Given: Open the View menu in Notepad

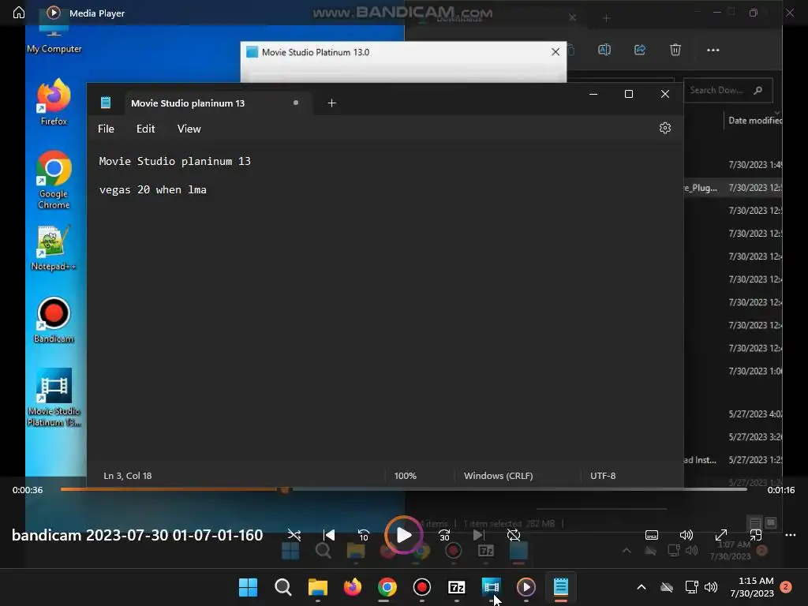Looking at the screenshot, I should coord(189,129).
